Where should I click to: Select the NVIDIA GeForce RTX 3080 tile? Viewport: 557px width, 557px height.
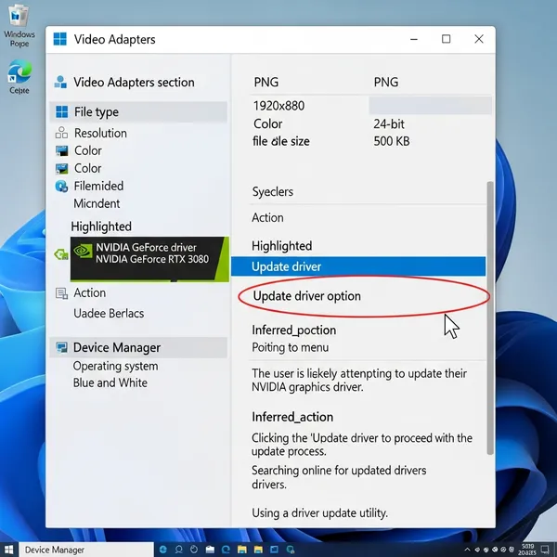coord(149,259)
